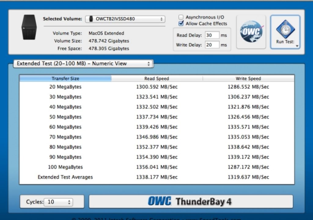Viewport: 313px width, 220px height.
Task: Select the 60 MegaBytes row
Action: [x=157, y=127]
